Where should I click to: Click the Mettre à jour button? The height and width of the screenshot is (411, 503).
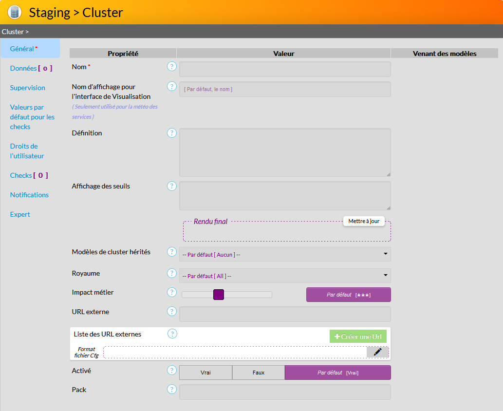coord(364,221)
